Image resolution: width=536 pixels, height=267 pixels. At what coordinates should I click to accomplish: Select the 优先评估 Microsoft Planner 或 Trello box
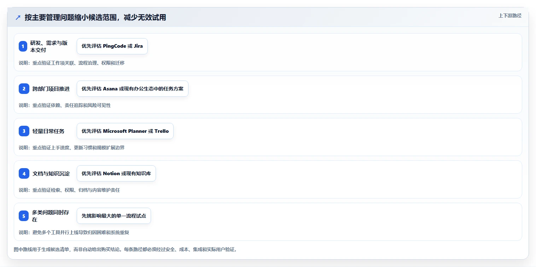coord(125,131)
